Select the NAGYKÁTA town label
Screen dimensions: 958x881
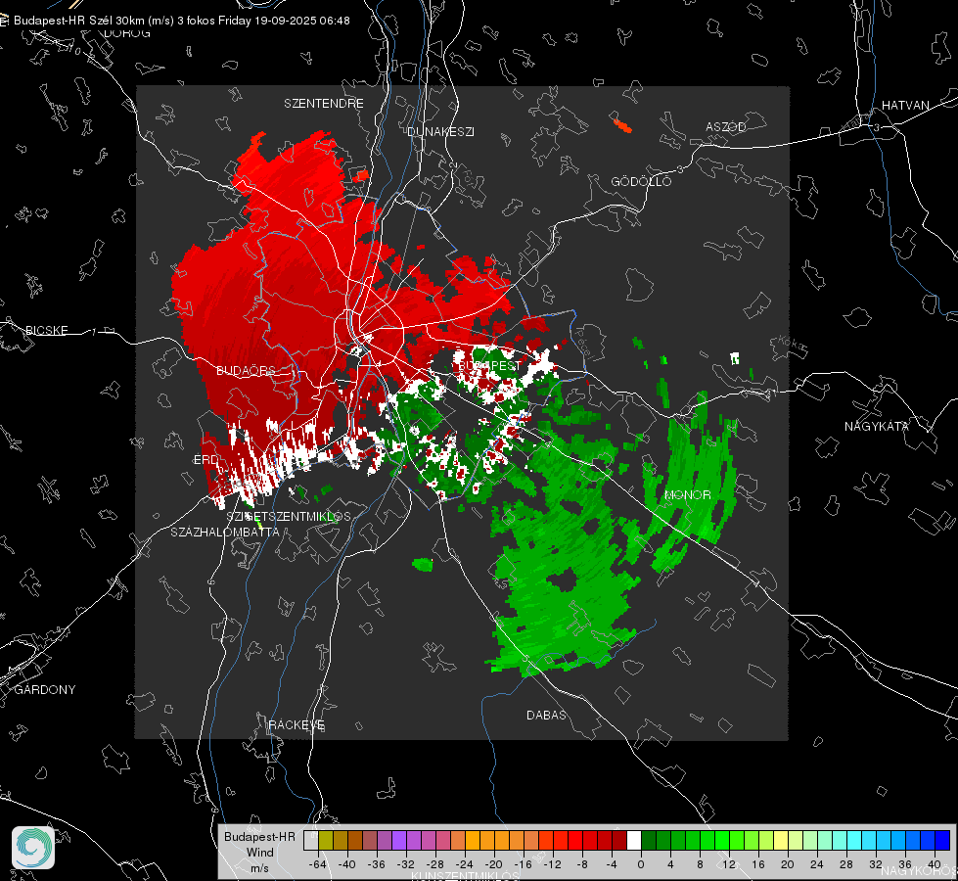pos(876,426)
